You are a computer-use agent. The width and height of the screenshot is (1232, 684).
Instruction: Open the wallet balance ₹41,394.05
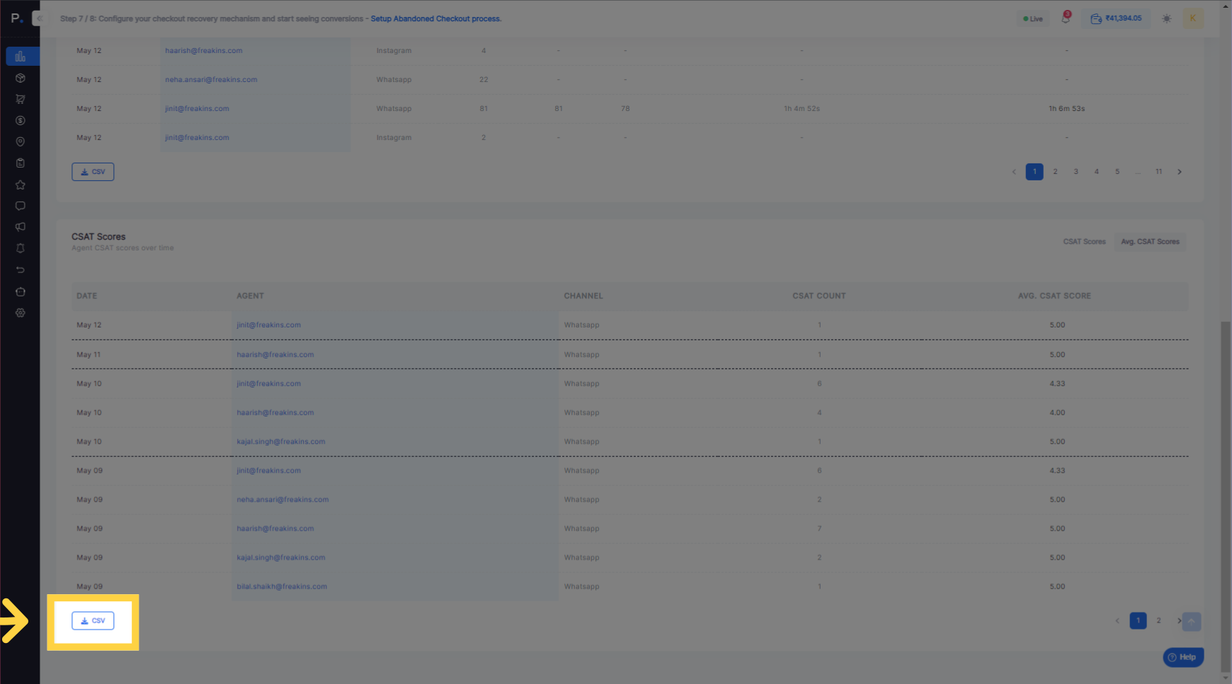point(1116,18)
